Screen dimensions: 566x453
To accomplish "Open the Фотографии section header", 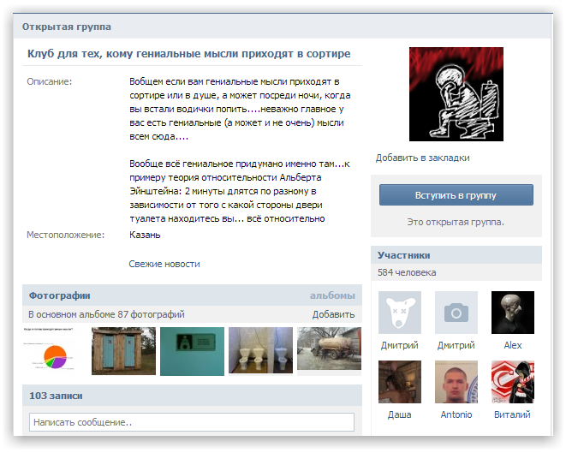I will pyautogui.click(x=60, y=295).
